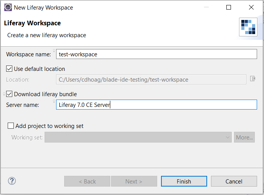
Task: Click the Liferay workspace logo in the wizard header
Action: coord(248,27)
